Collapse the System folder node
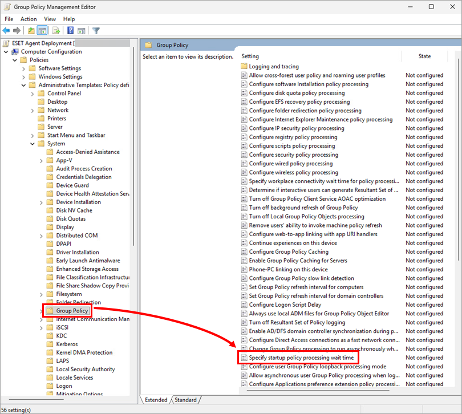 (x=33, y=144)
